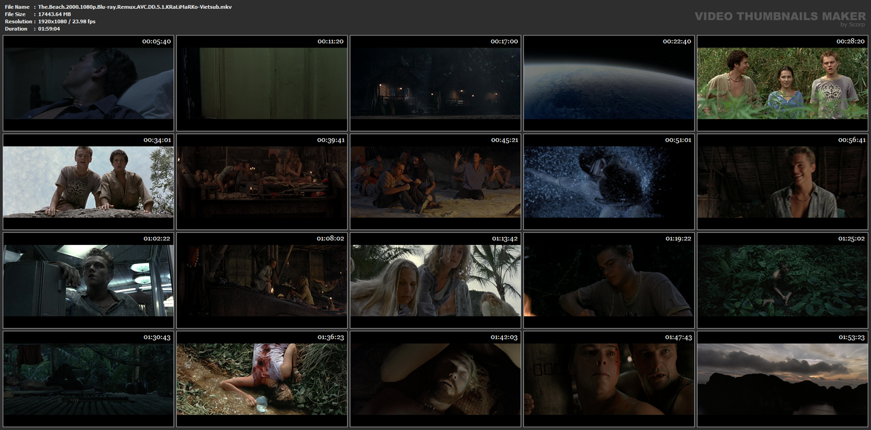This screenshot has width=871, height=430.
Task: Choose the frame at 01:30:43
Action: pos(88,379)
